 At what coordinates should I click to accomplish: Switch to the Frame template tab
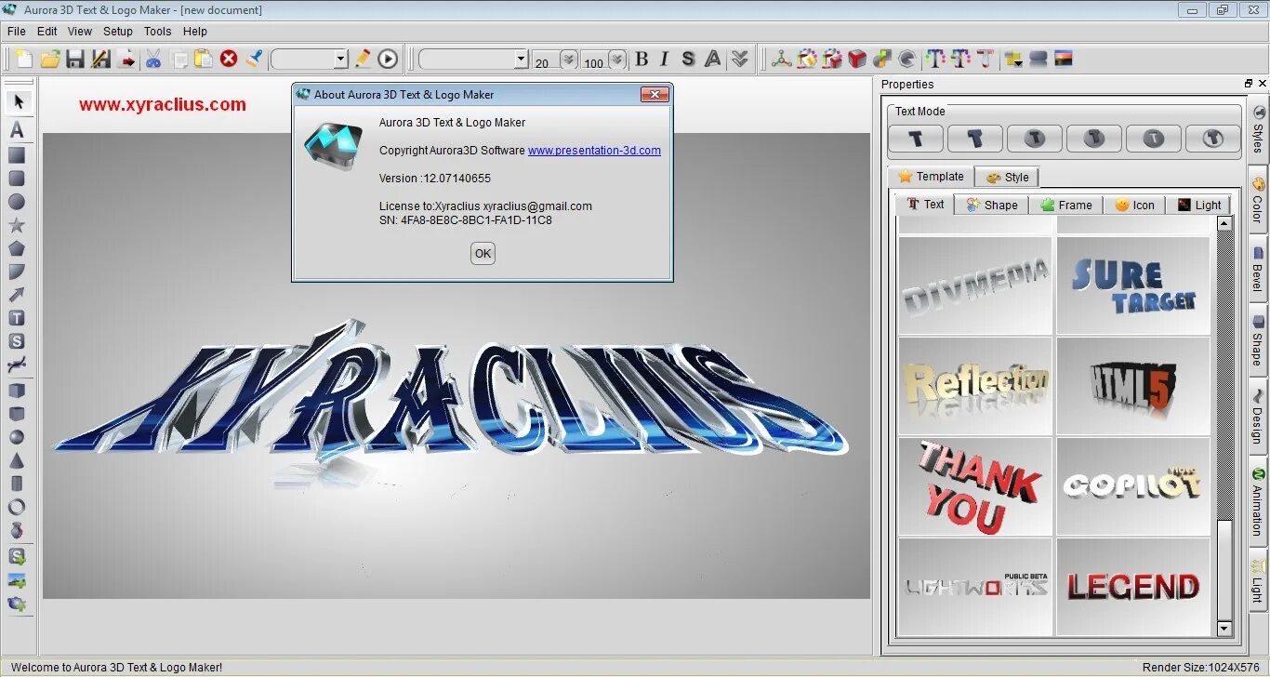pos(1066,205)
